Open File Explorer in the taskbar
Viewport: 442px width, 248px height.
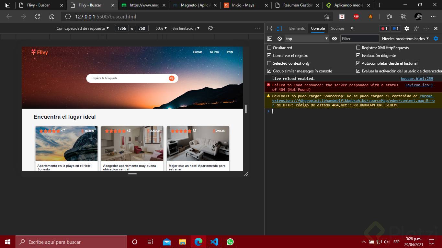(183, 242)
